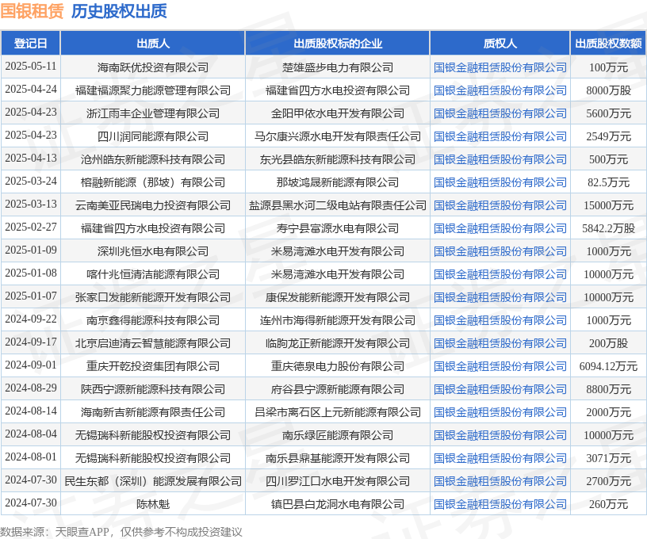The image size is (647, 539).
Task: Select date cell 2025-05-11
Action: coord(31,67)
